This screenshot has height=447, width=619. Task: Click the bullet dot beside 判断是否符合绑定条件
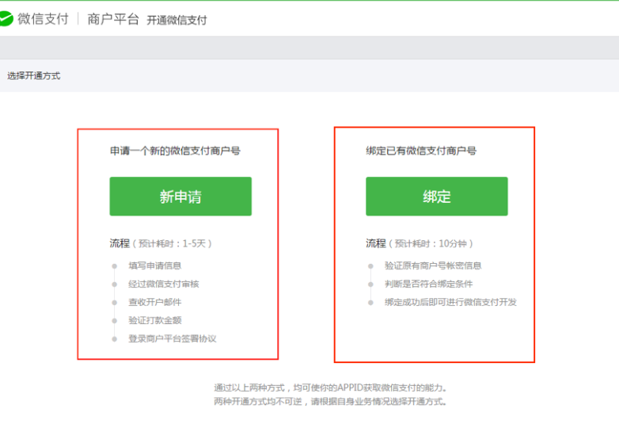coord(370,285)
